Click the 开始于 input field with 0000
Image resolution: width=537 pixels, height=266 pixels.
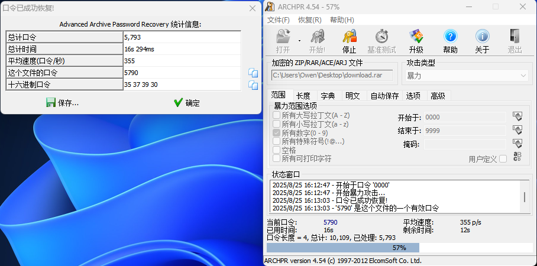465,117
